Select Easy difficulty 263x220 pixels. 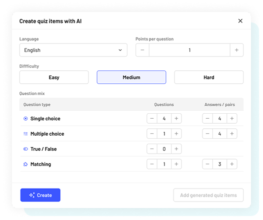click(x=54, y=77)
